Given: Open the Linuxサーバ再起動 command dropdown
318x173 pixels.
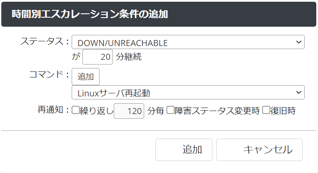Looking at the screenshot, I should (x=188, y=93).
